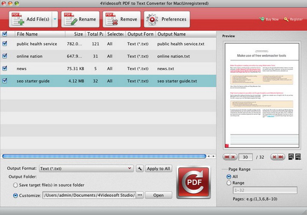Click the scrollbar right arrow

[x=214, y=156]
